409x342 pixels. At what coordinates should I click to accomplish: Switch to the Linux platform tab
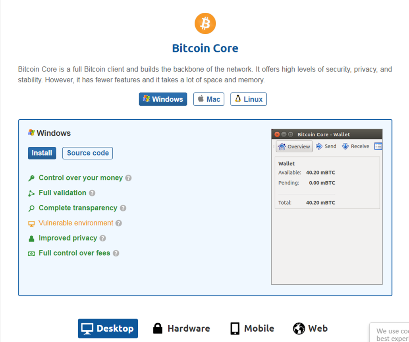point(248,99)
